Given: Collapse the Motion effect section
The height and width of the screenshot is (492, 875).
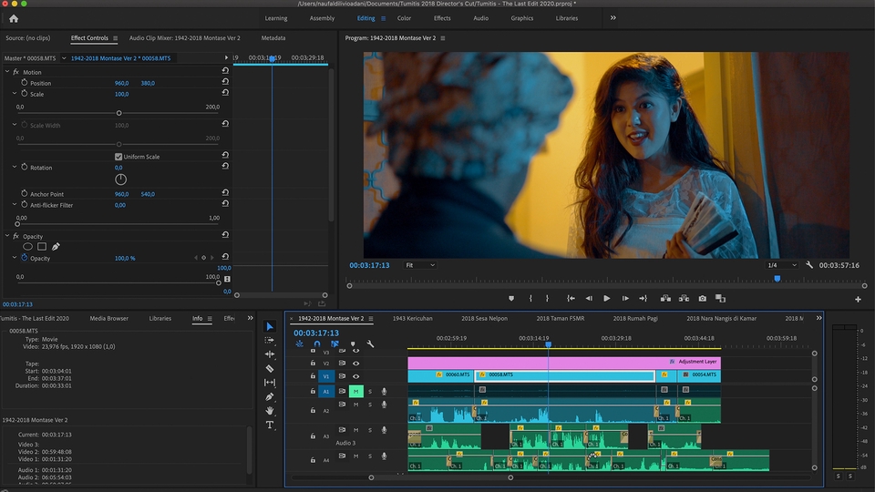Looking at the screenshot, I should (7, 72).
